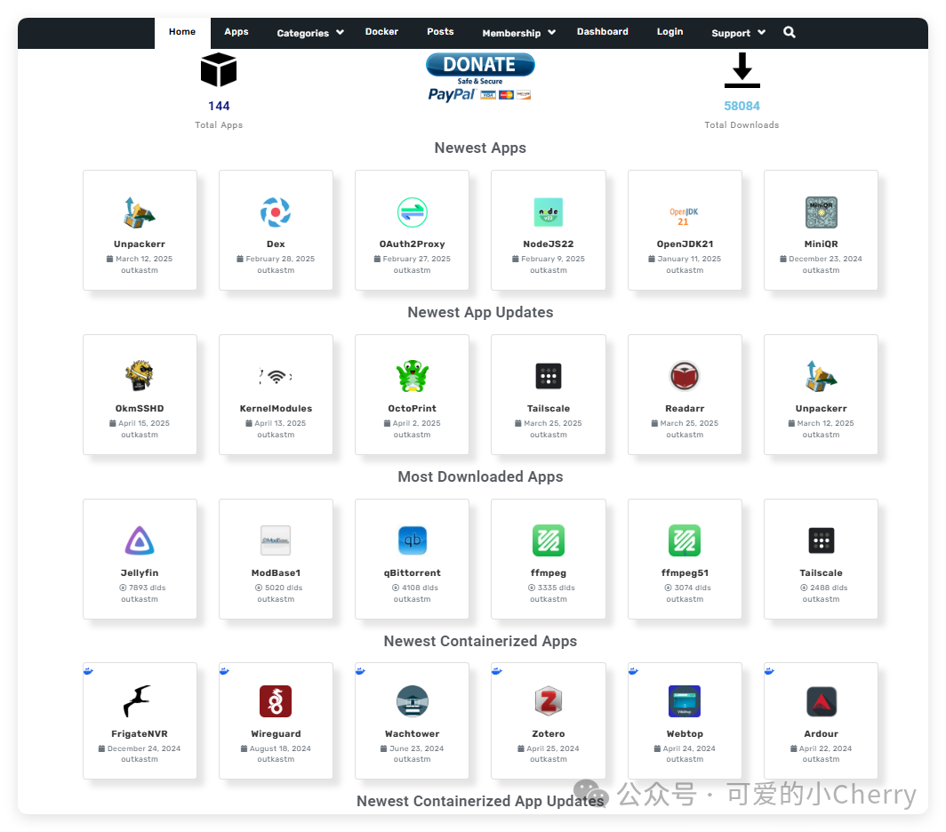Click the Docker badge on FrigateNVR card

coord(88,671)
